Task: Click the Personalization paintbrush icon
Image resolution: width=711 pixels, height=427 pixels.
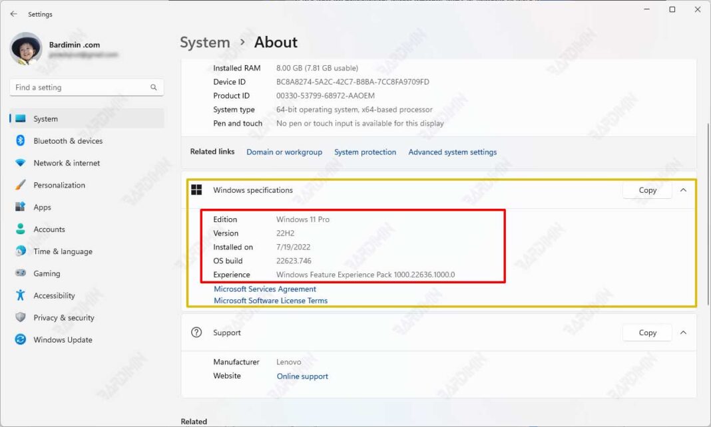Action: [x=20, y=185]
